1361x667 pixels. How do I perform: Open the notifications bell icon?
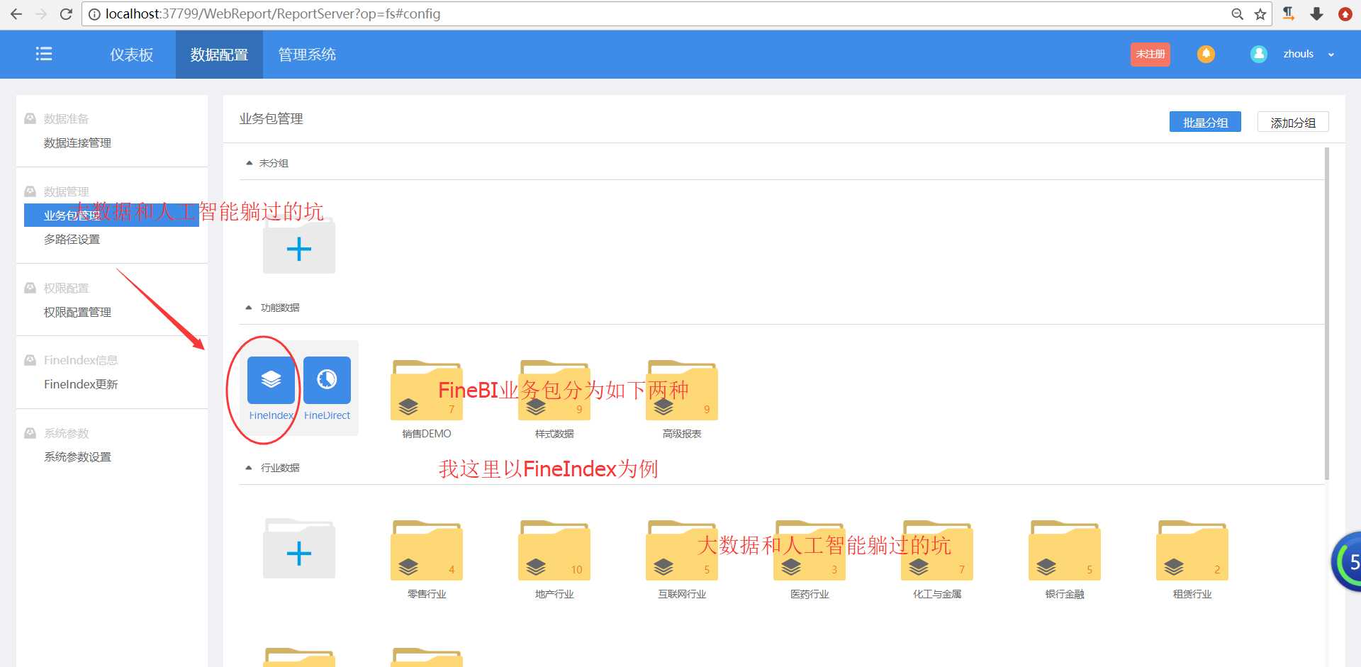[1206, 54]
